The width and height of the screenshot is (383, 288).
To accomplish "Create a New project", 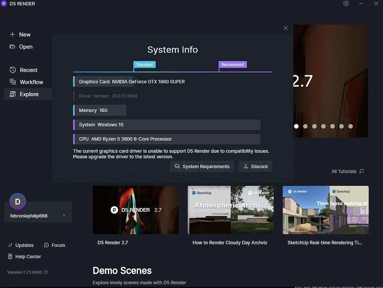I will [x=20, y=35].
